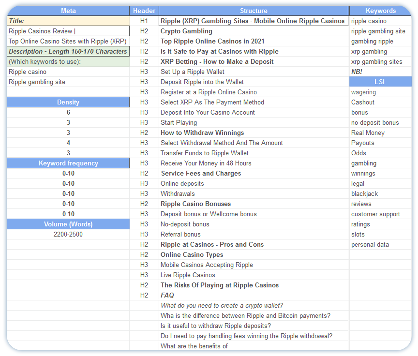Select the H1 "Ripple (XRP) Gambling Sites" cell
Image resolution: width=418 pixels, height=356 pixels.
click(x=253, y=21)
